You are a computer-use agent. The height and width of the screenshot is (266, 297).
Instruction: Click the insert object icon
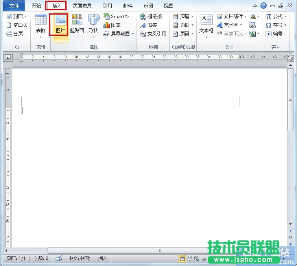(x=253, y=34)
